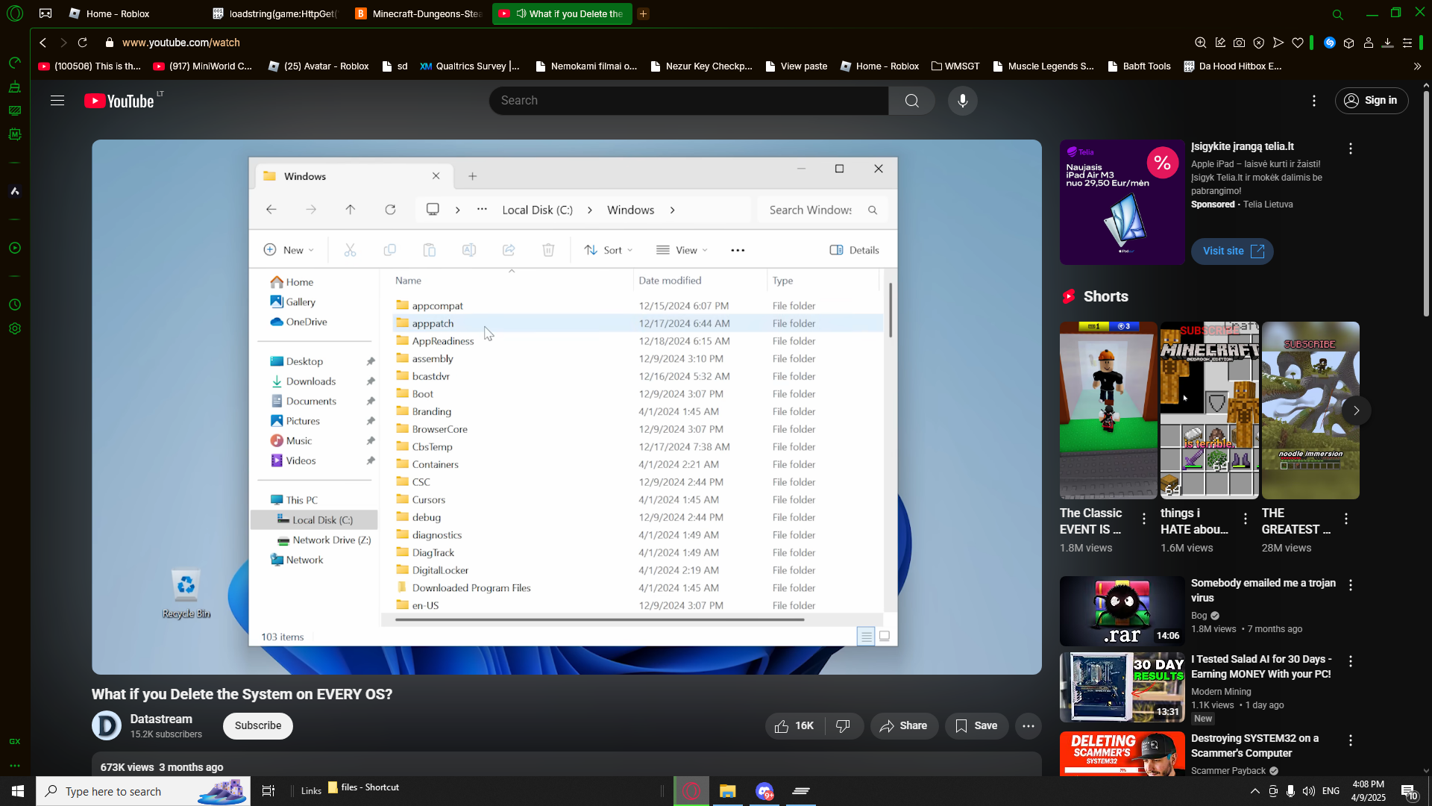Take a snapshot with the camera icon

tap(1239, 43)
